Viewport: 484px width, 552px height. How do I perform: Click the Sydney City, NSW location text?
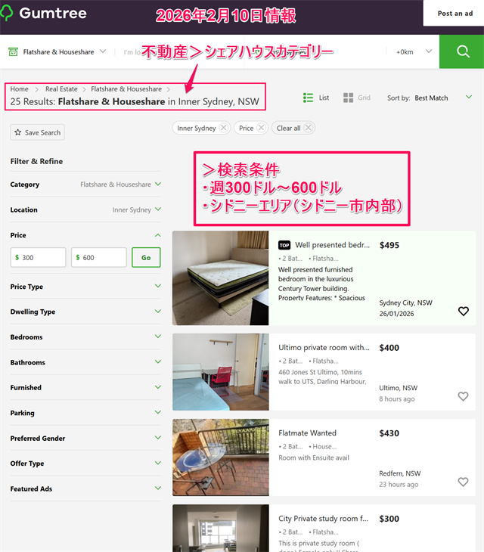(x=405, y=302)
